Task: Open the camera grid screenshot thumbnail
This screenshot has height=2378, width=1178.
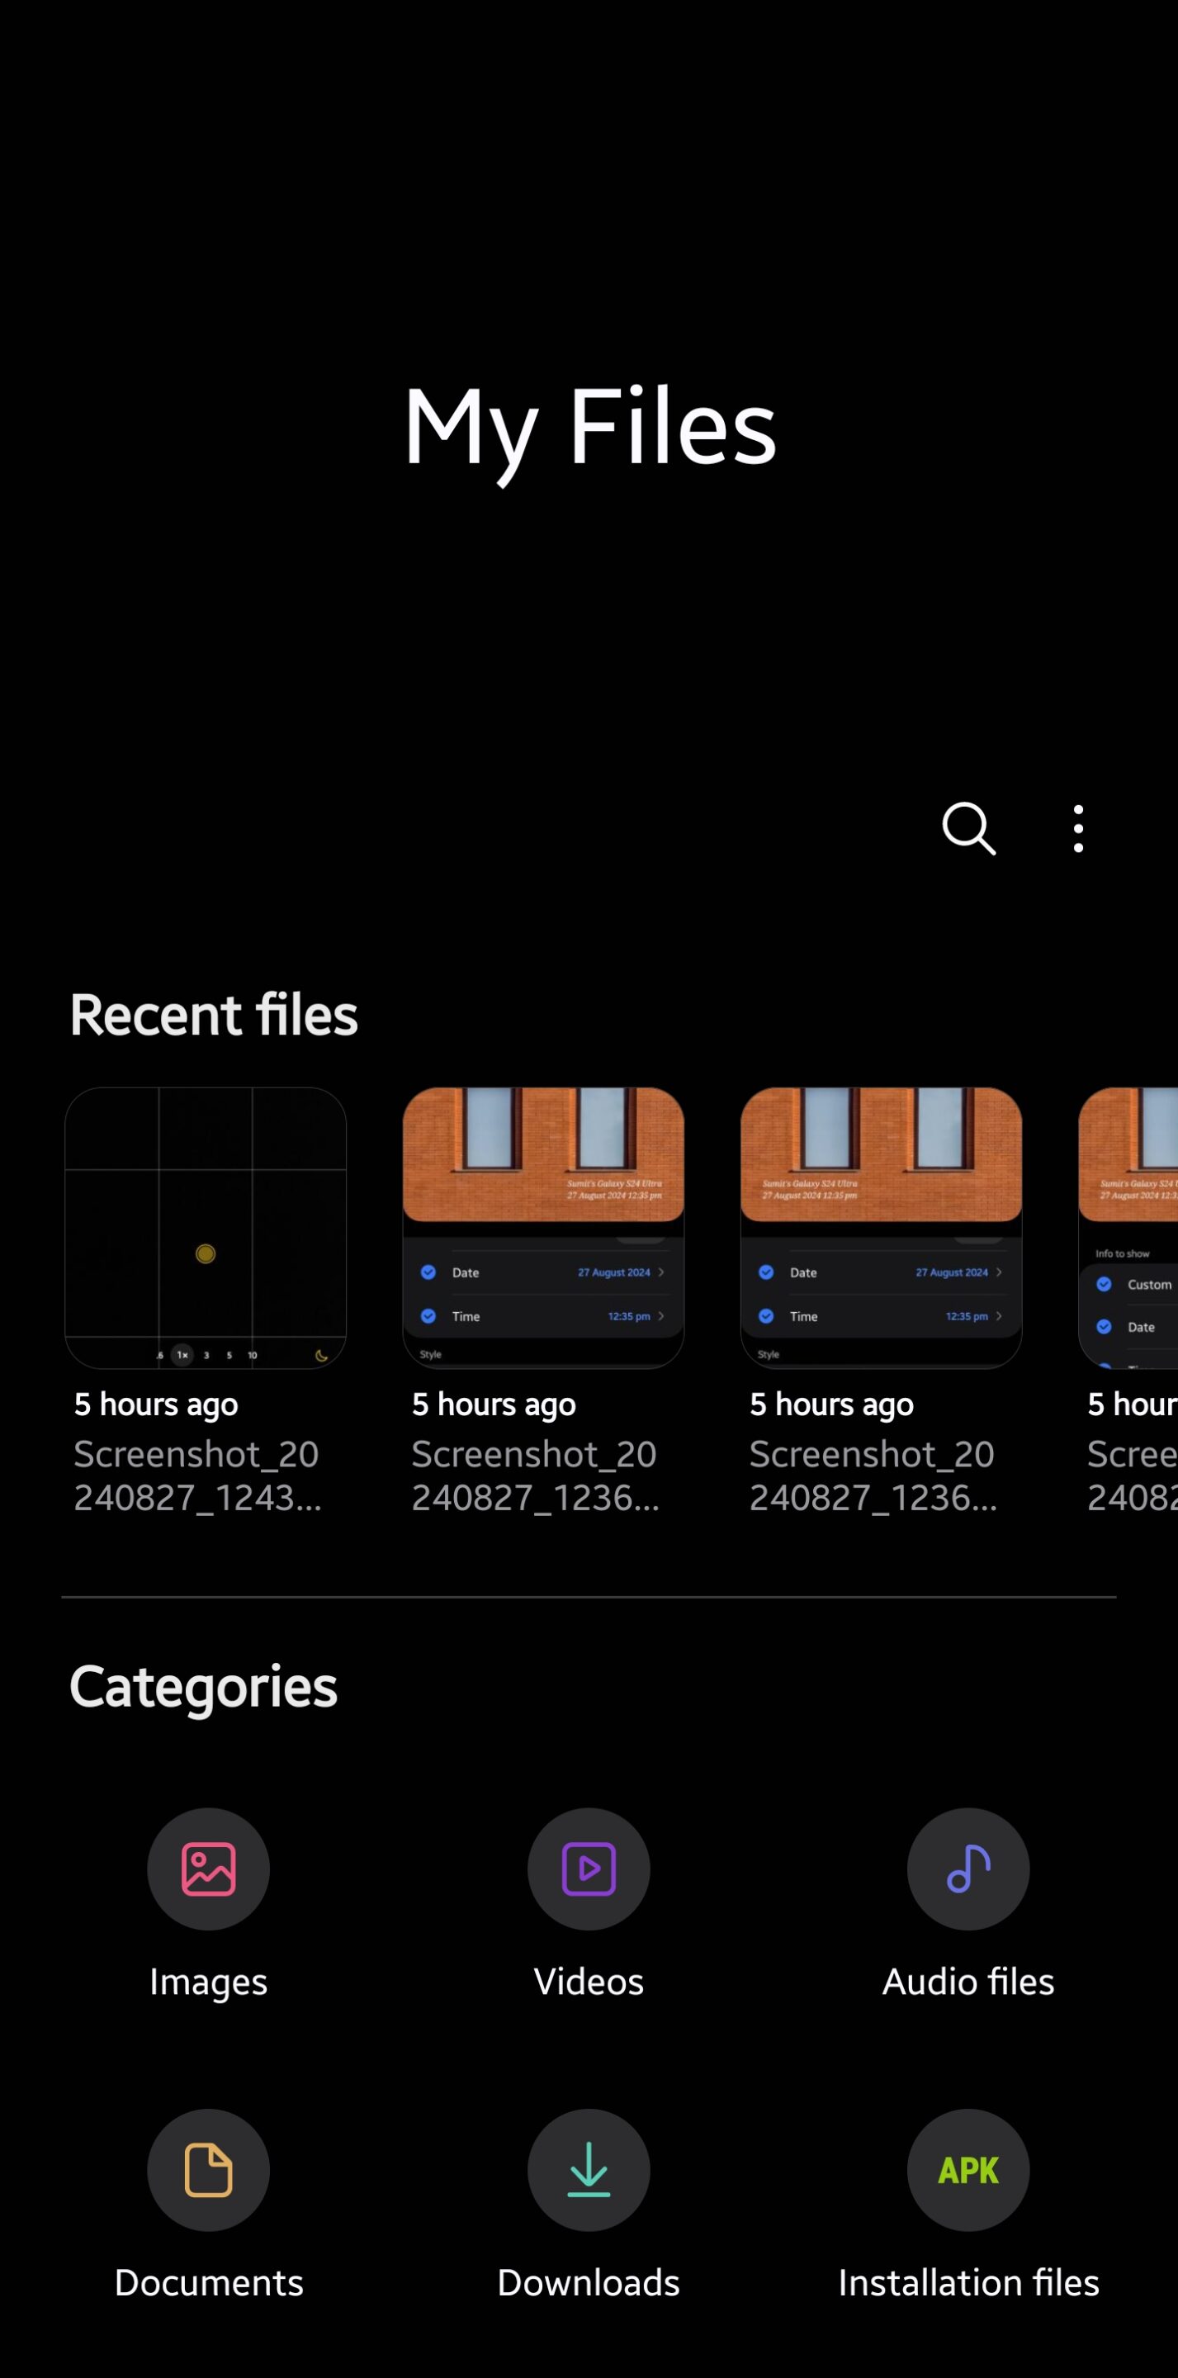Action: pyautogui.click(x=206, y=1228)
